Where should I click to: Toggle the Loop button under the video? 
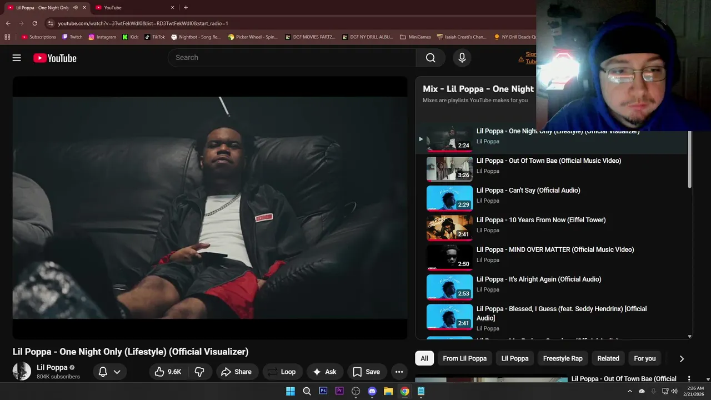click(282, 372)
